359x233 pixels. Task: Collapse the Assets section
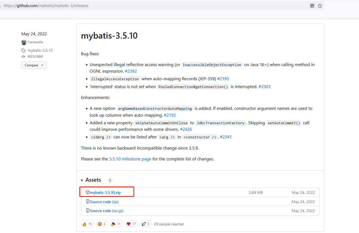[91, 180]
